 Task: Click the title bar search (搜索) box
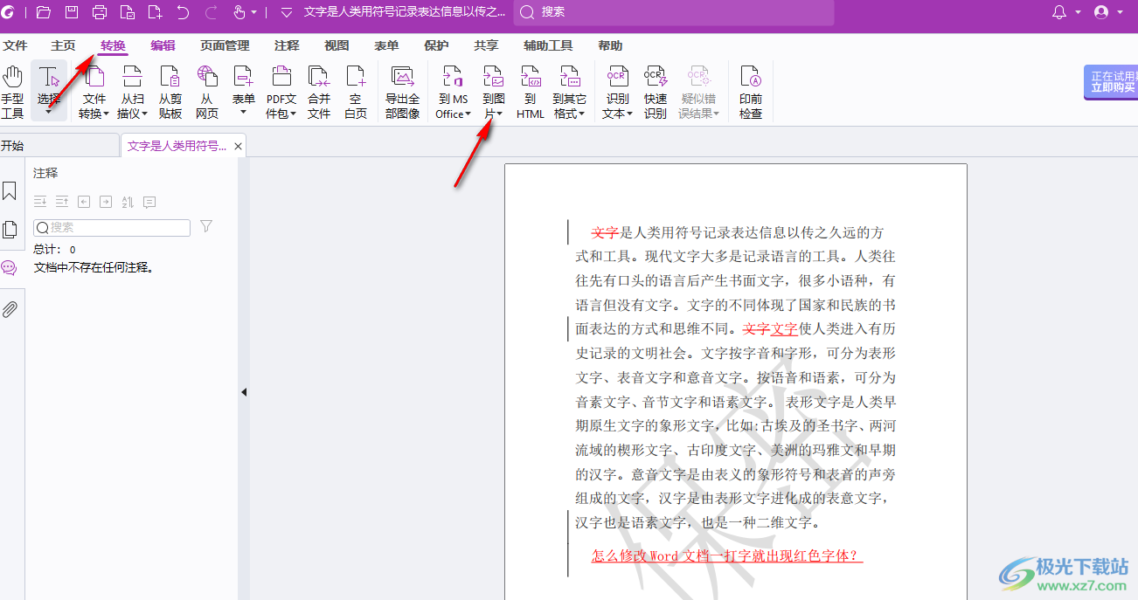(x=674, y=12)
